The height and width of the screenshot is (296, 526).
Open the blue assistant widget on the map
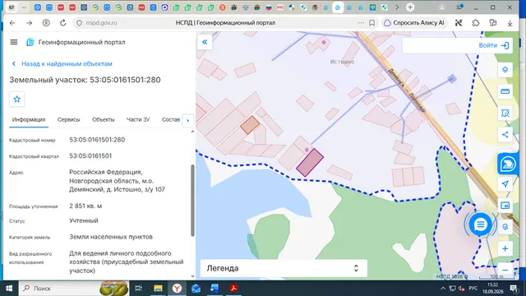click(508, 164)
